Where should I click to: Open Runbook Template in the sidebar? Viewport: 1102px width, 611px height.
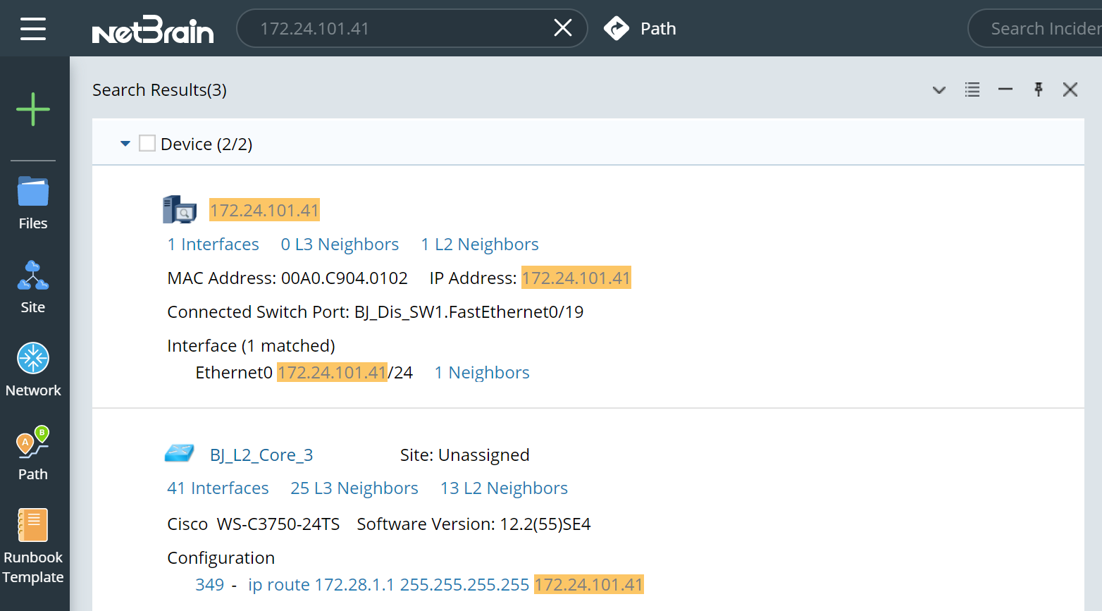click(x=33, y=547)
